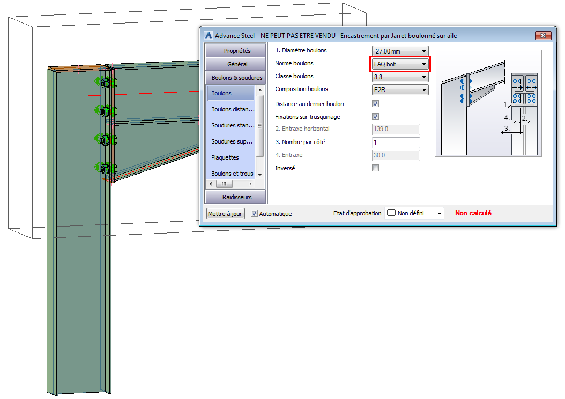The width and height of the screenshot is (565, 399).
Task: Select the Boulons list item
Action: pos(231,93)
